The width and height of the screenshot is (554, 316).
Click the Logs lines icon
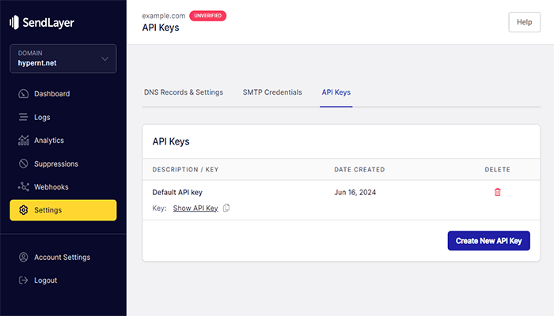click(23, 117)
